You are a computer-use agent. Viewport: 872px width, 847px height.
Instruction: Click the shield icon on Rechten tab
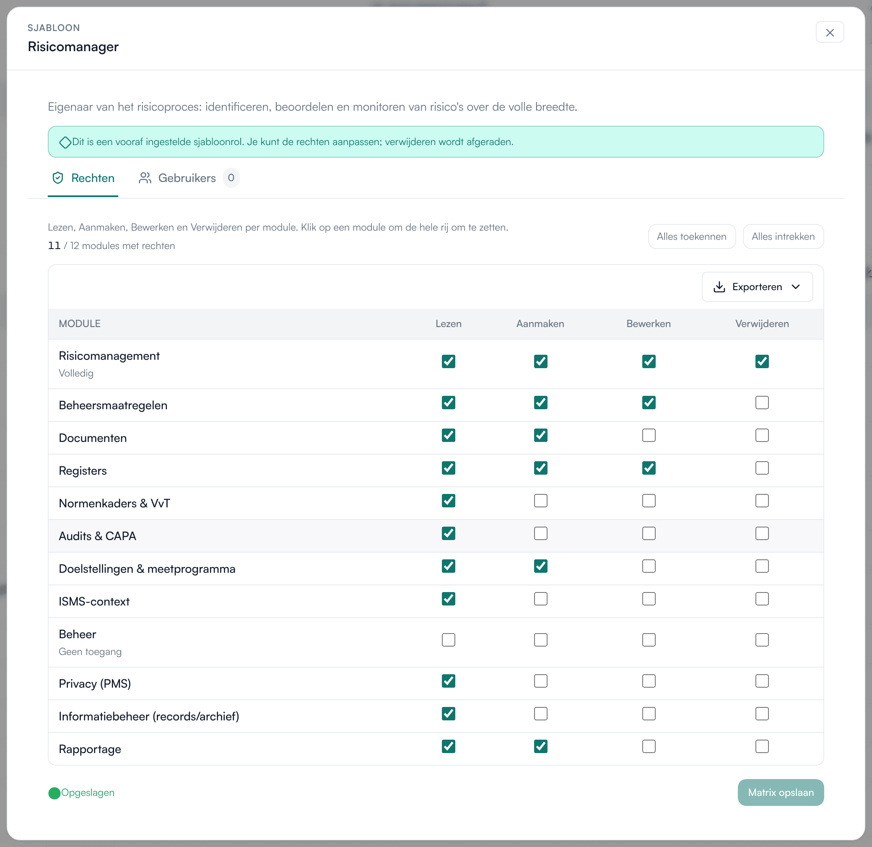(58, 178)
